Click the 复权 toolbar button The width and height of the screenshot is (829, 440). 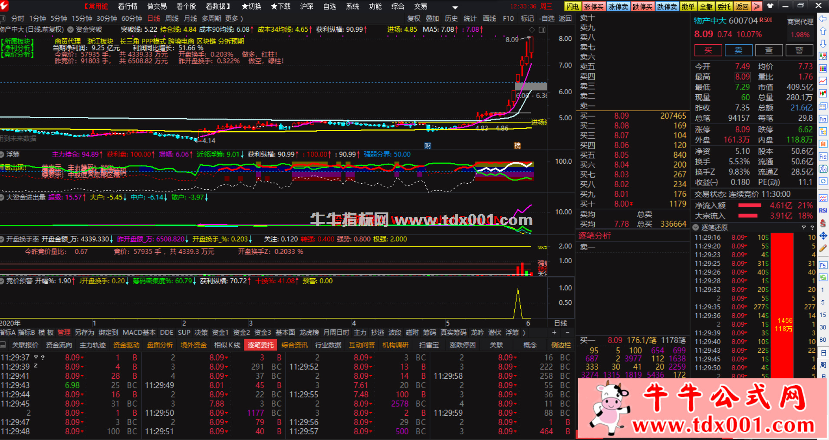click(414, 18)
